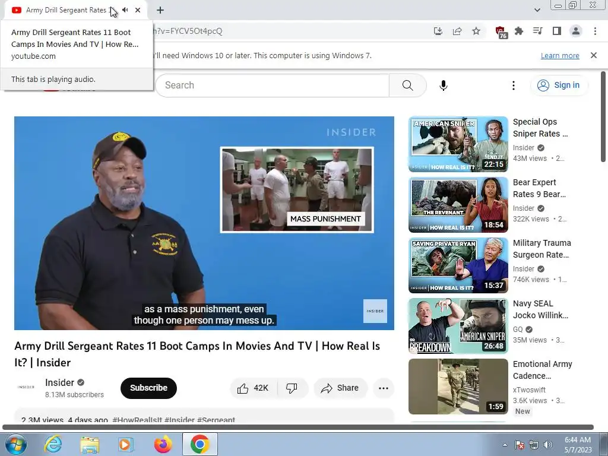Close the Army Drill Sergeant tab
Image resolution: width=608 pixels, height=456 pixels.
pyautogui.click(x=138, y=10)
